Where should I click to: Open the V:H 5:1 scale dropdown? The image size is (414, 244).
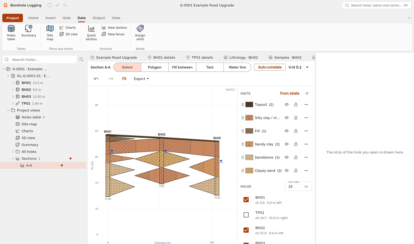(299, 67)
